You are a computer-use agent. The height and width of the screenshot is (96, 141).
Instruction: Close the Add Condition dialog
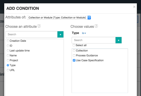pos(134,7)
